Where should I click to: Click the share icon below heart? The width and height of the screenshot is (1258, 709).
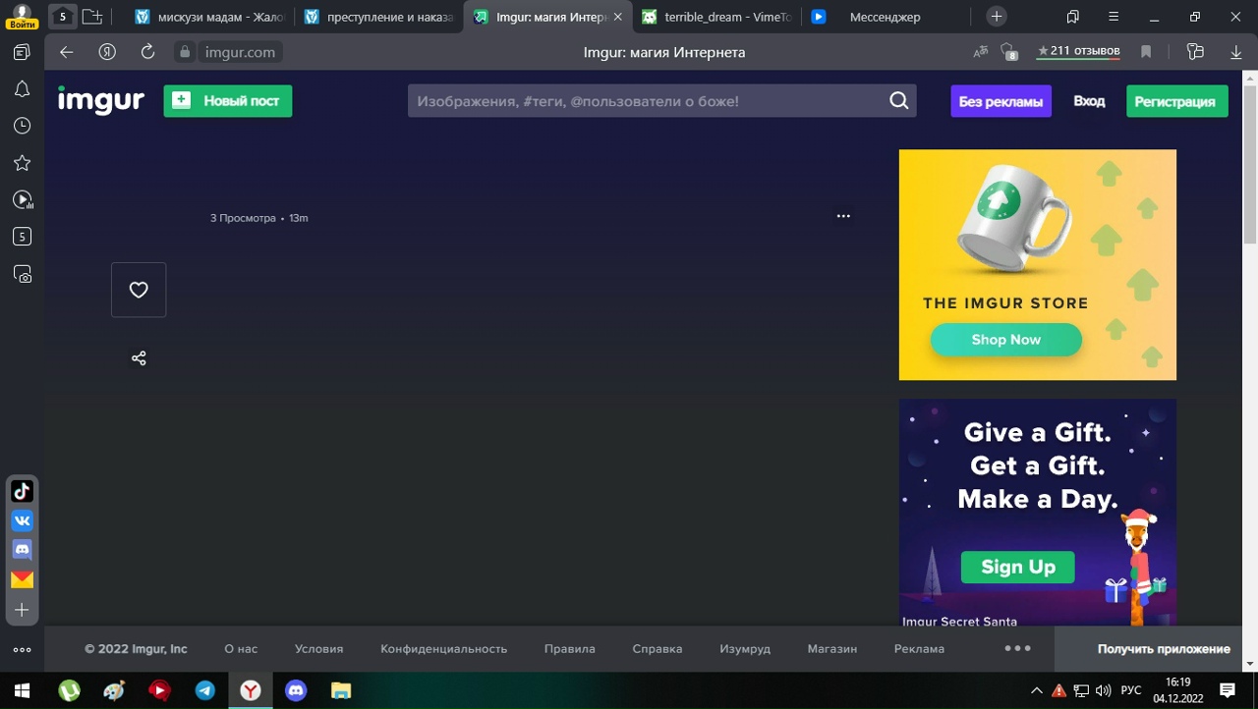[x=139, y=358]
